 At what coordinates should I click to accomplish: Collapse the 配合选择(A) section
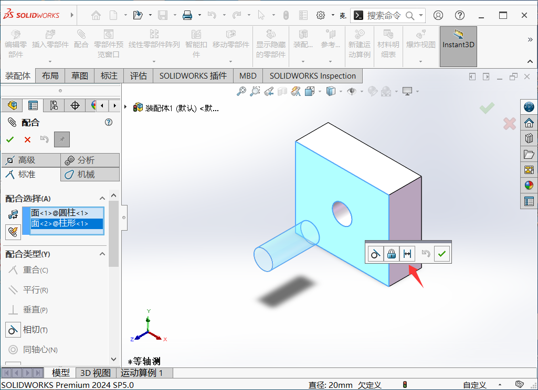pyautogui.click(x=103, y=198)
